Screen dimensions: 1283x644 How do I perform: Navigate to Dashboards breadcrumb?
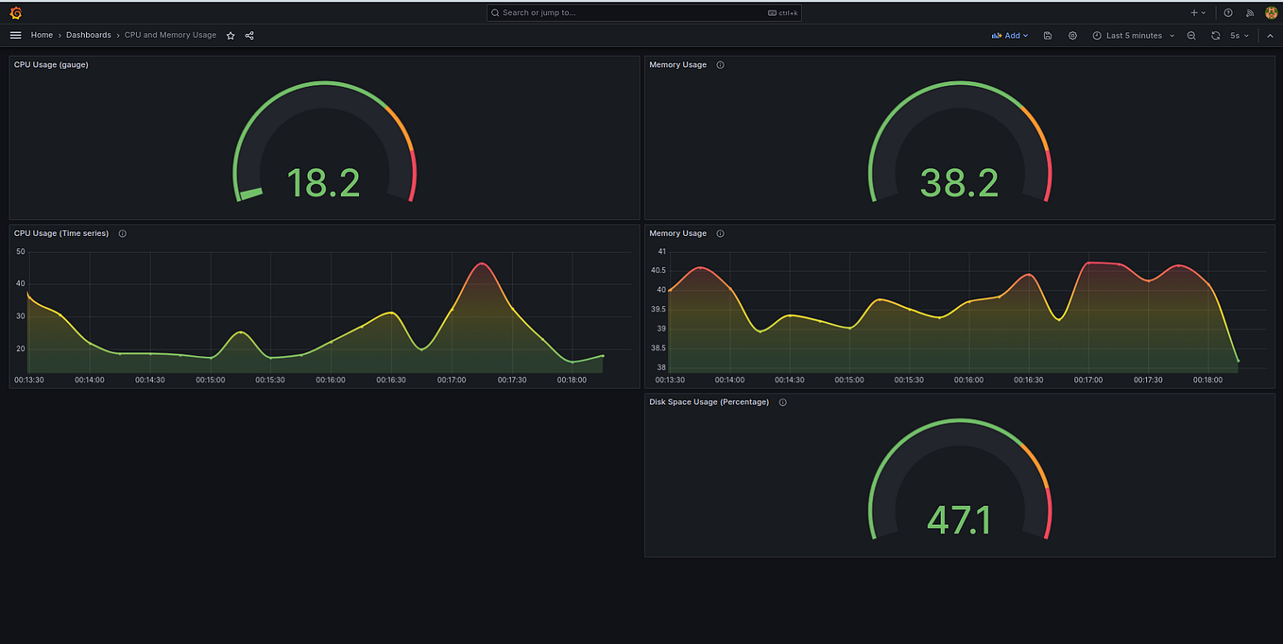click(x=88, y=35)
